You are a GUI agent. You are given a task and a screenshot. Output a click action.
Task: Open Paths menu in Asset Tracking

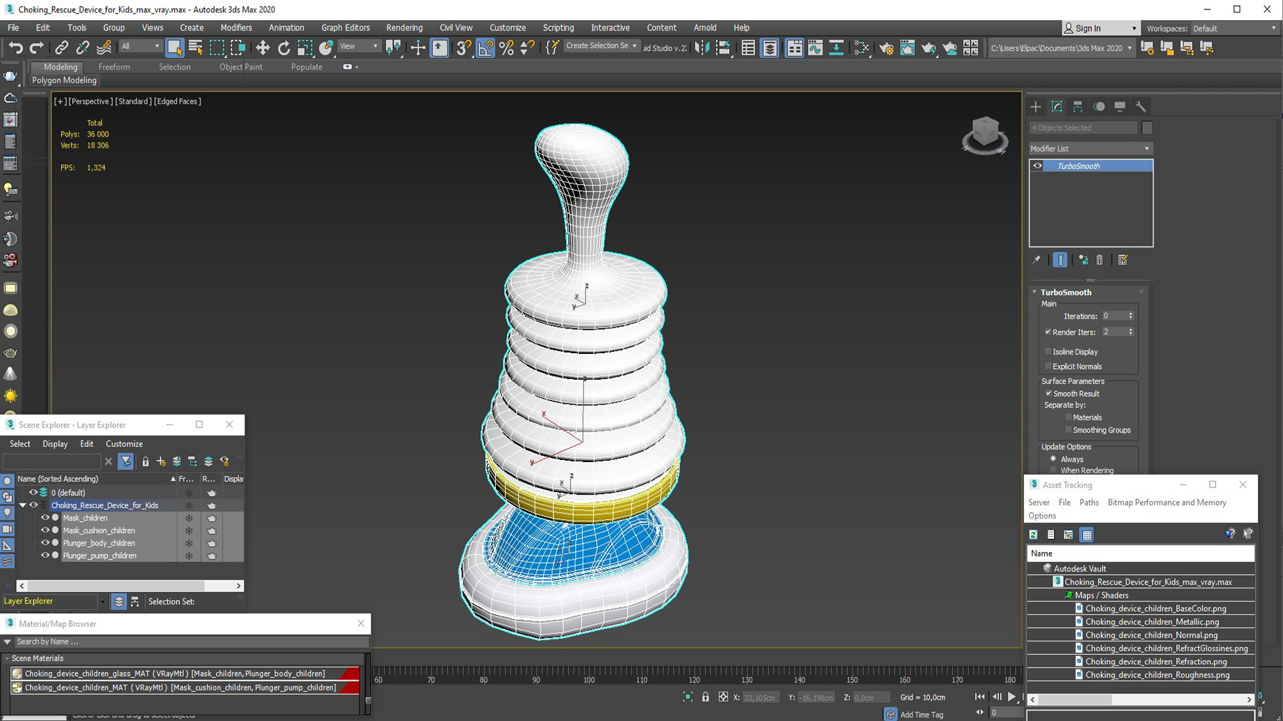click(x=1089, y=503)
